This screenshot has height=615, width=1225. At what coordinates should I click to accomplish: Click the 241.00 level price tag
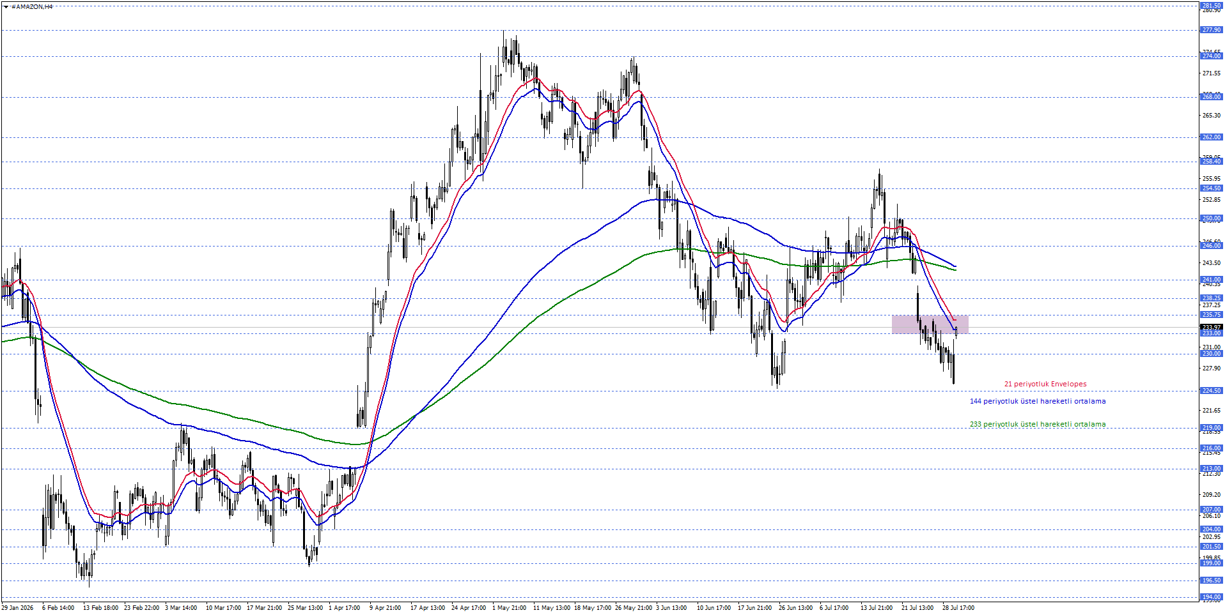pyautogui.click(x=1212, y=280)
